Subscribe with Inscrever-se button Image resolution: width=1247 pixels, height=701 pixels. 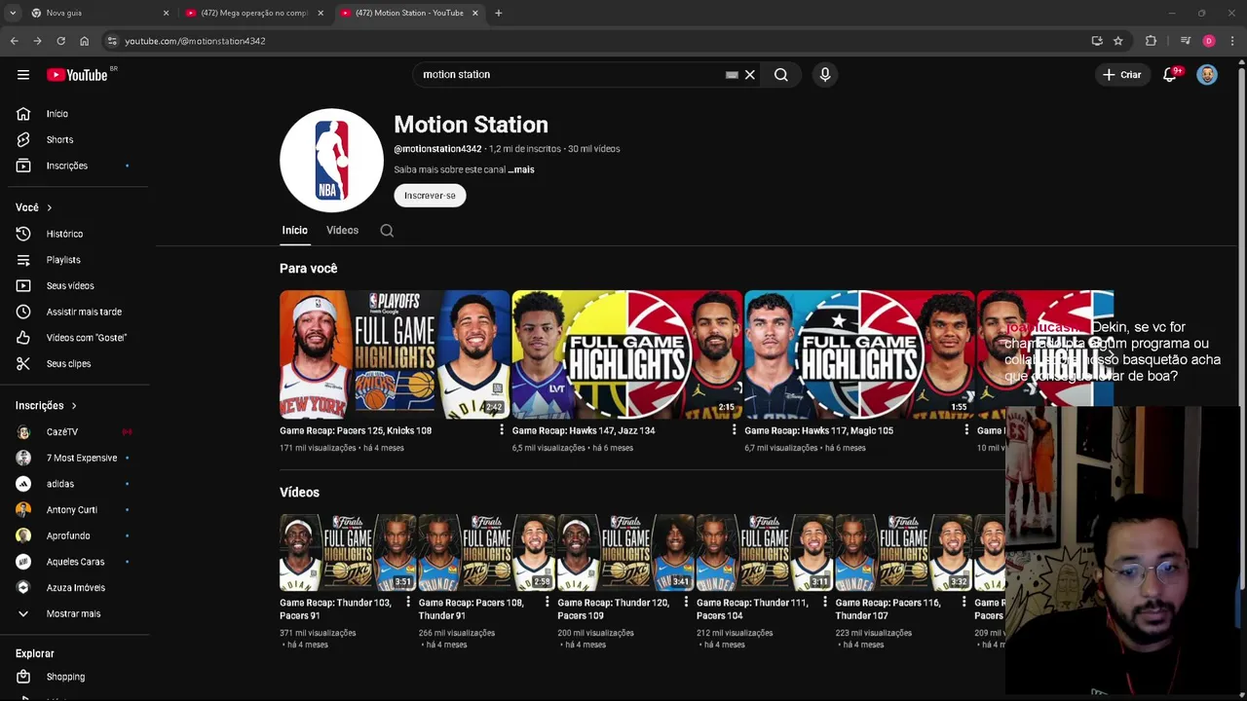[430, 196]
